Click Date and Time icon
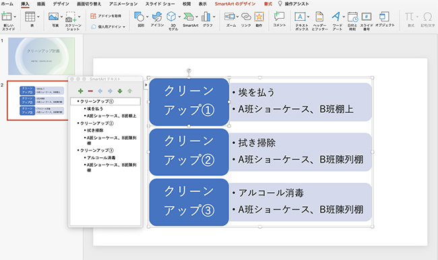This screenshot has width=438, height=260. [352, 17]
